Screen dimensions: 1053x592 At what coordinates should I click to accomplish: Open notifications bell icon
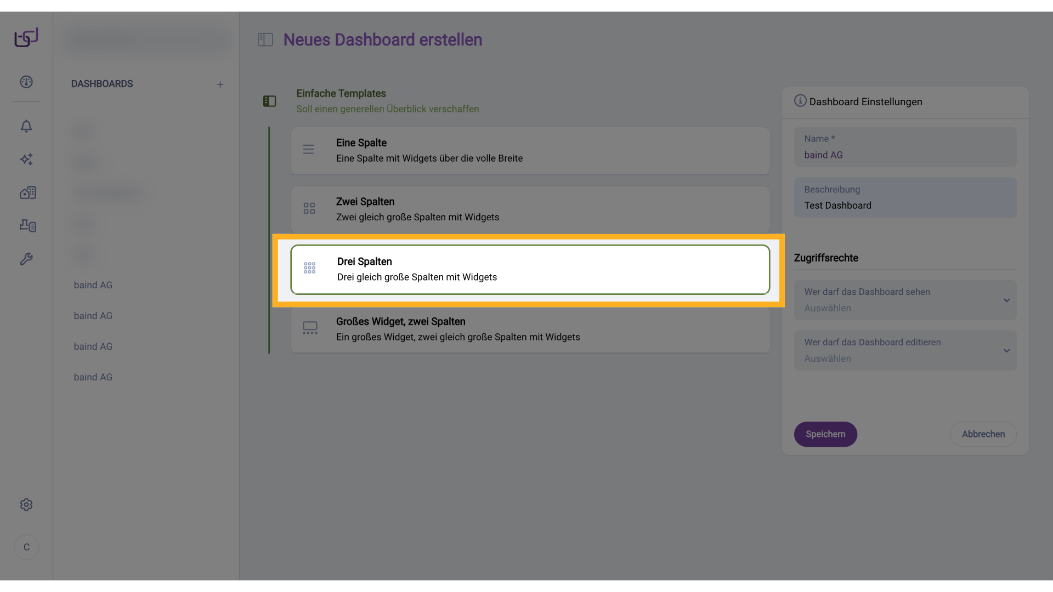[26, 127]
